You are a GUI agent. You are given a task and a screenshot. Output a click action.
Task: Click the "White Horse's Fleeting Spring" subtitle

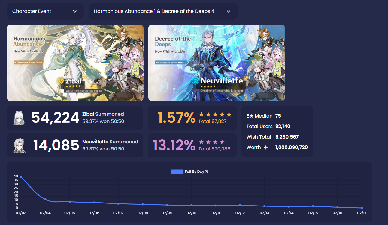[84, 91]
